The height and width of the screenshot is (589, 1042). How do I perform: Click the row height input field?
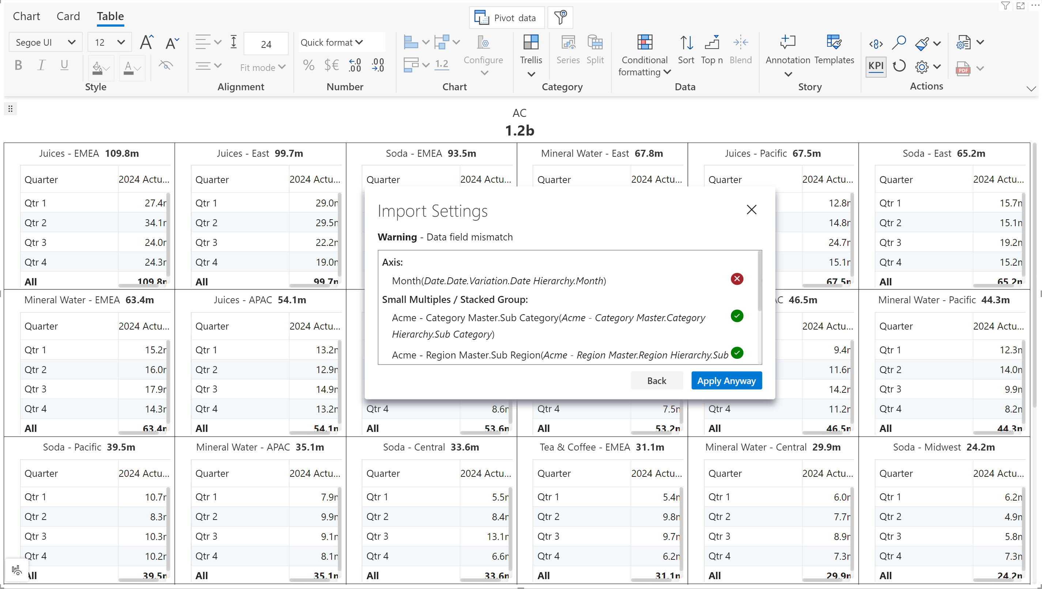point(266,44)
